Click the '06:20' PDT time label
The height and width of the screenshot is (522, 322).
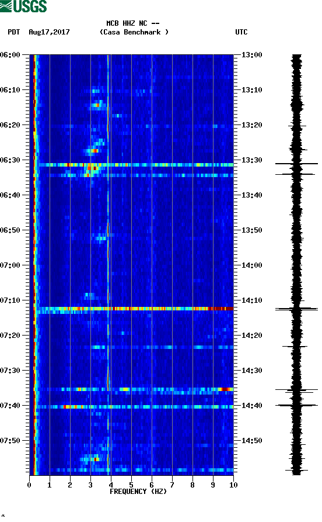pos(10,125)
